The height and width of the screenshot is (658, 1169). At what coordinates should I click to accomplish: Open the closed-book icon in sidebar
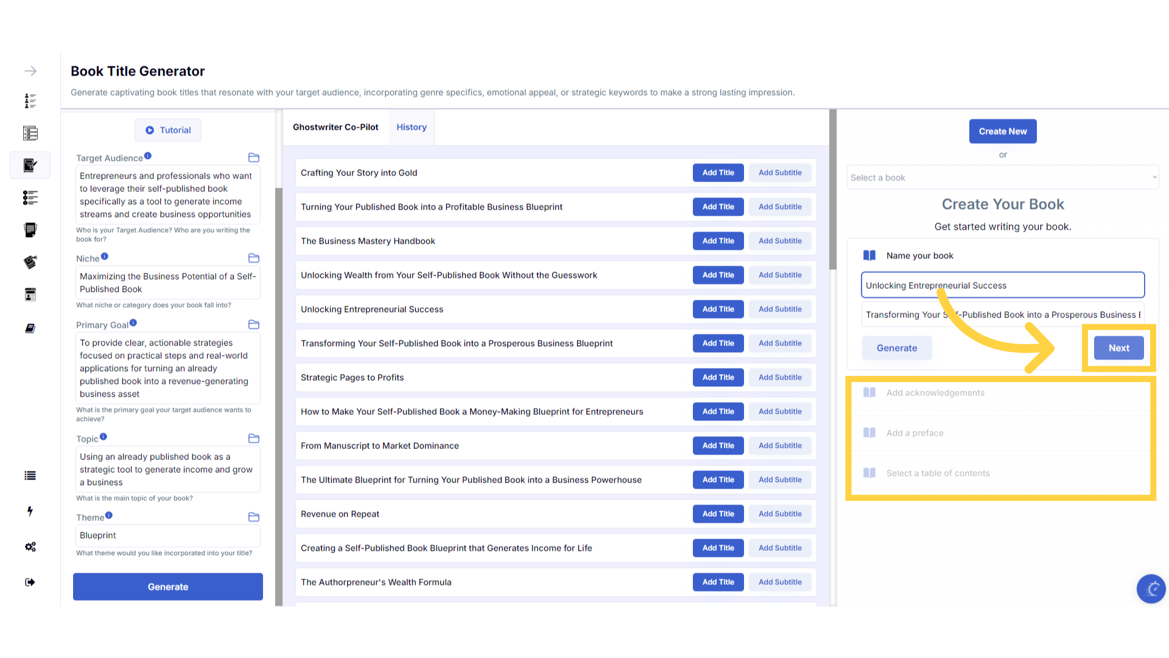click(30, 328)
